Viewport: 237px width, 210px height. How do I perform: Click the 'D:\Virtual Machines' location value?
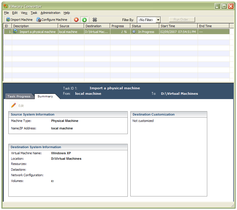click(66, 159)
